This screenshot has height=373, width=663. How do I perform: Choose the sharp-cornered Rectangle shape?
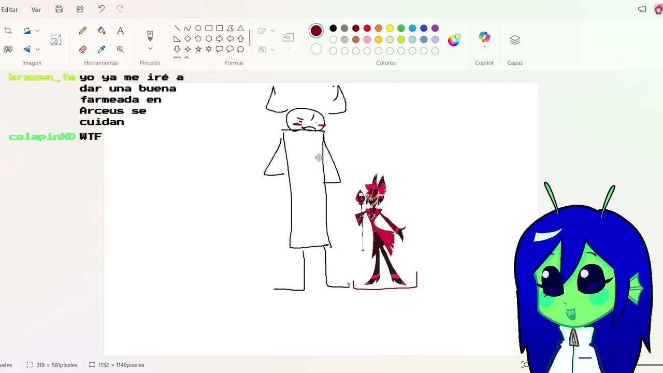[x=209, y=28]
